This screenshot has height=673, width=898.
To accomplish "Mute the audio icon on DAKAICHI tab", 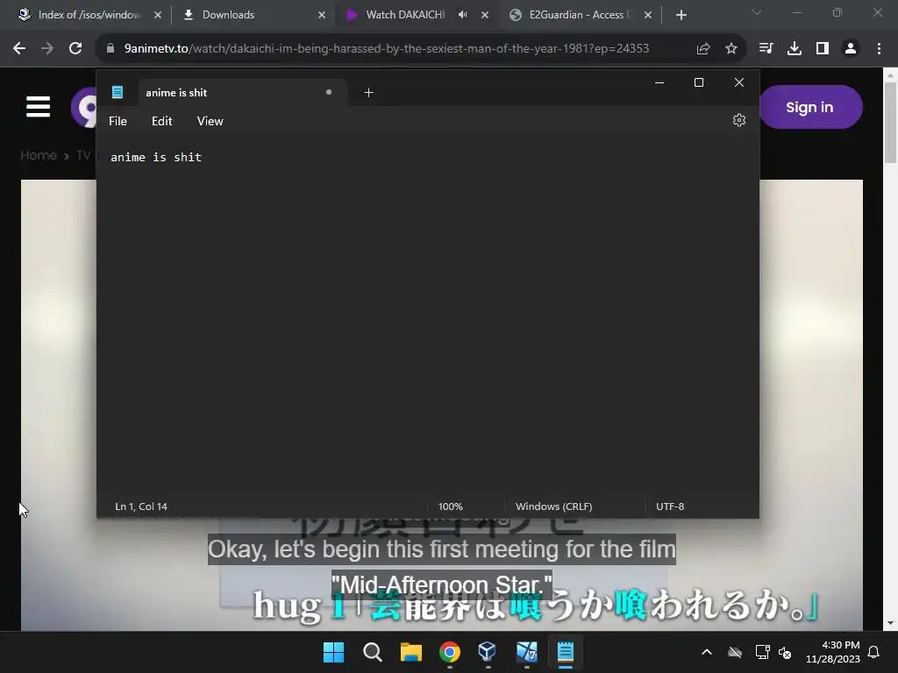I will pyautogui.click(x=463, y=15).
